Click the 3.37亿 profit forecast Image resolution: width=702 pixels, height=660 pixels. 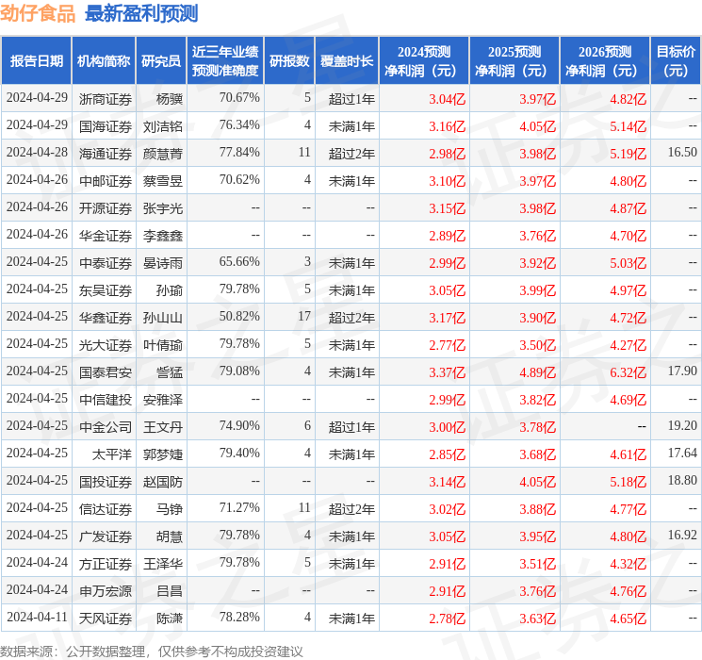coord(448,371)
